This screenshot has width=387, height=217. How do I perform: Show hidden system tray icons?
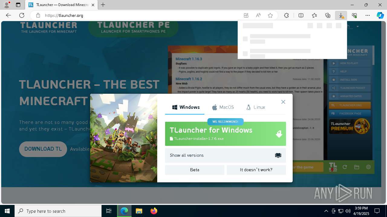(326, 211)
